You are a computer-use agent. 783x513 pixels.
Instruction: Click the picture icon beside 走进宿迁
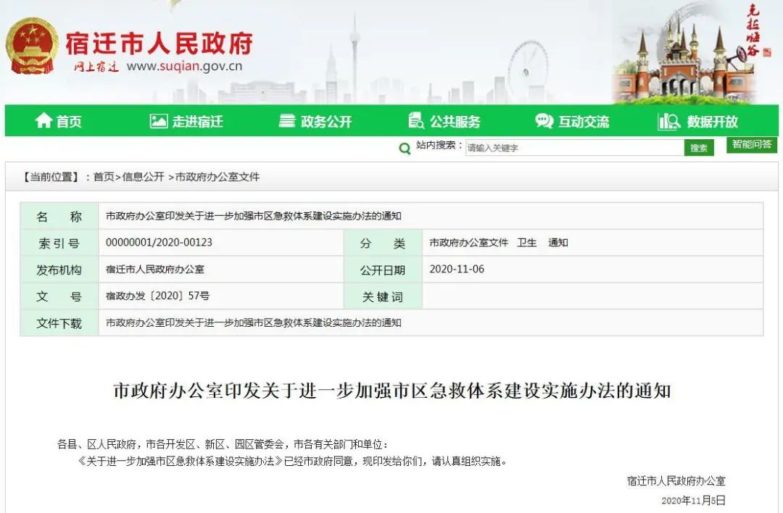pyautogui.click(x=158, y=121)
